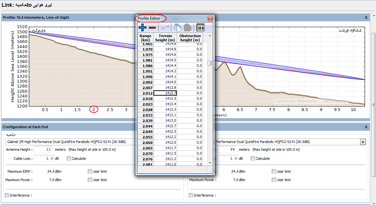Enable User limit for left Maximum Power
The height and width of the screenshot is (205, 376).
[x=90, y=180]
